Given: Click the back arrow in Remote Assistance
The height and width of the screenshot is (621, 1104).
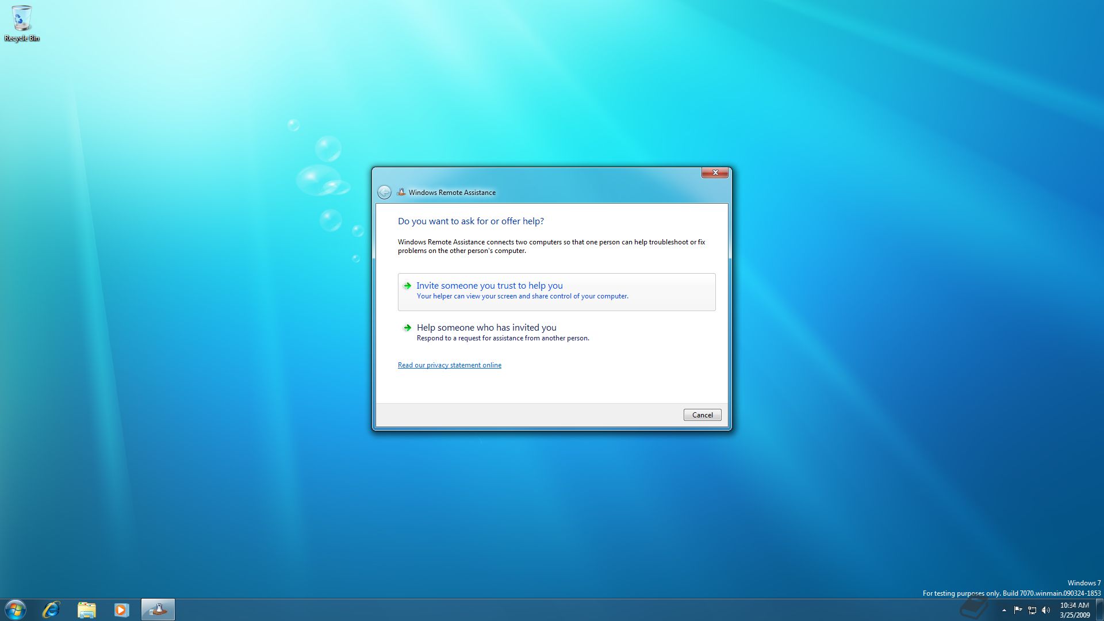Looking at the screenshot, I should tap(384, 192).
